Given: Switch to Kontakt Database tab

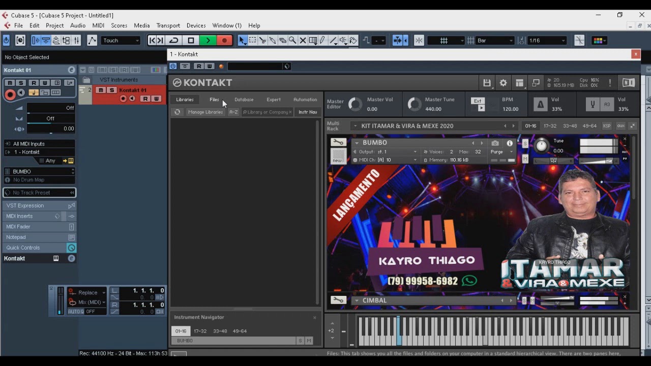Looking at the screenshot, I should click(244, 100).
